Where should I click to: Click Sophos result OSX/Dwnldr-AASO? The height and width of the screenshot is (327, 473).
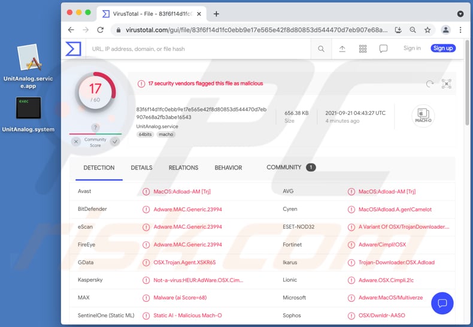tap(381, 316)
